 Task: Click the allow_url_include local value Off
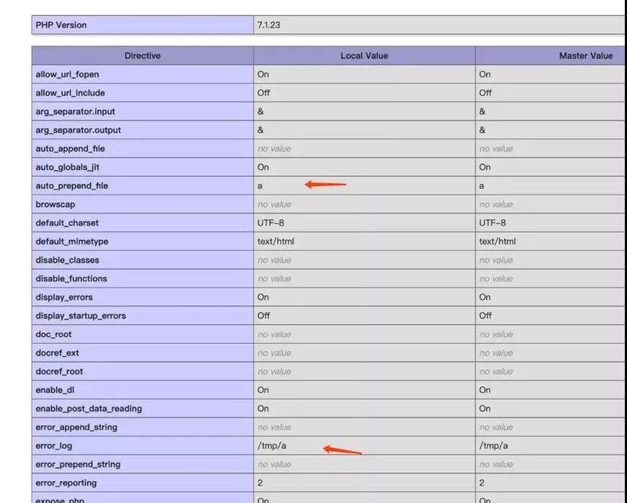(x=263, y=93)
